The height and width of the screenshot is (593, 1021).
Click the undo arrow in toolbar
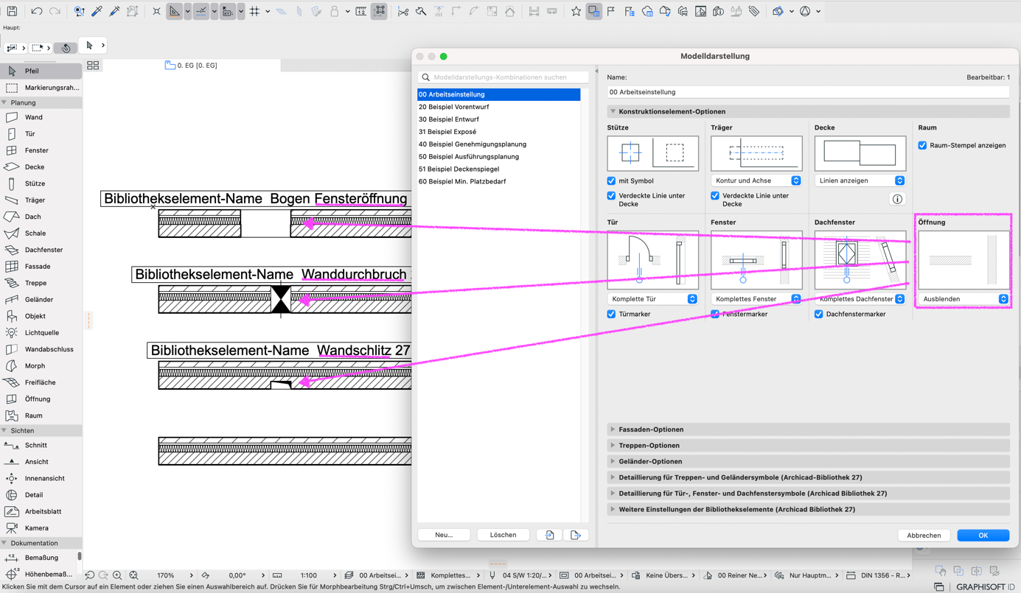[x=36, y=12]
